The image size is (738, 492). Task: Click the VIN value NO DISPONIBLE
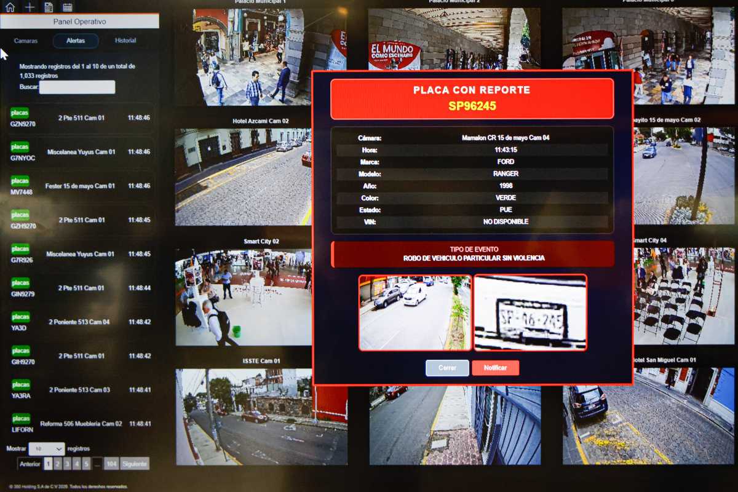point(506,221)
